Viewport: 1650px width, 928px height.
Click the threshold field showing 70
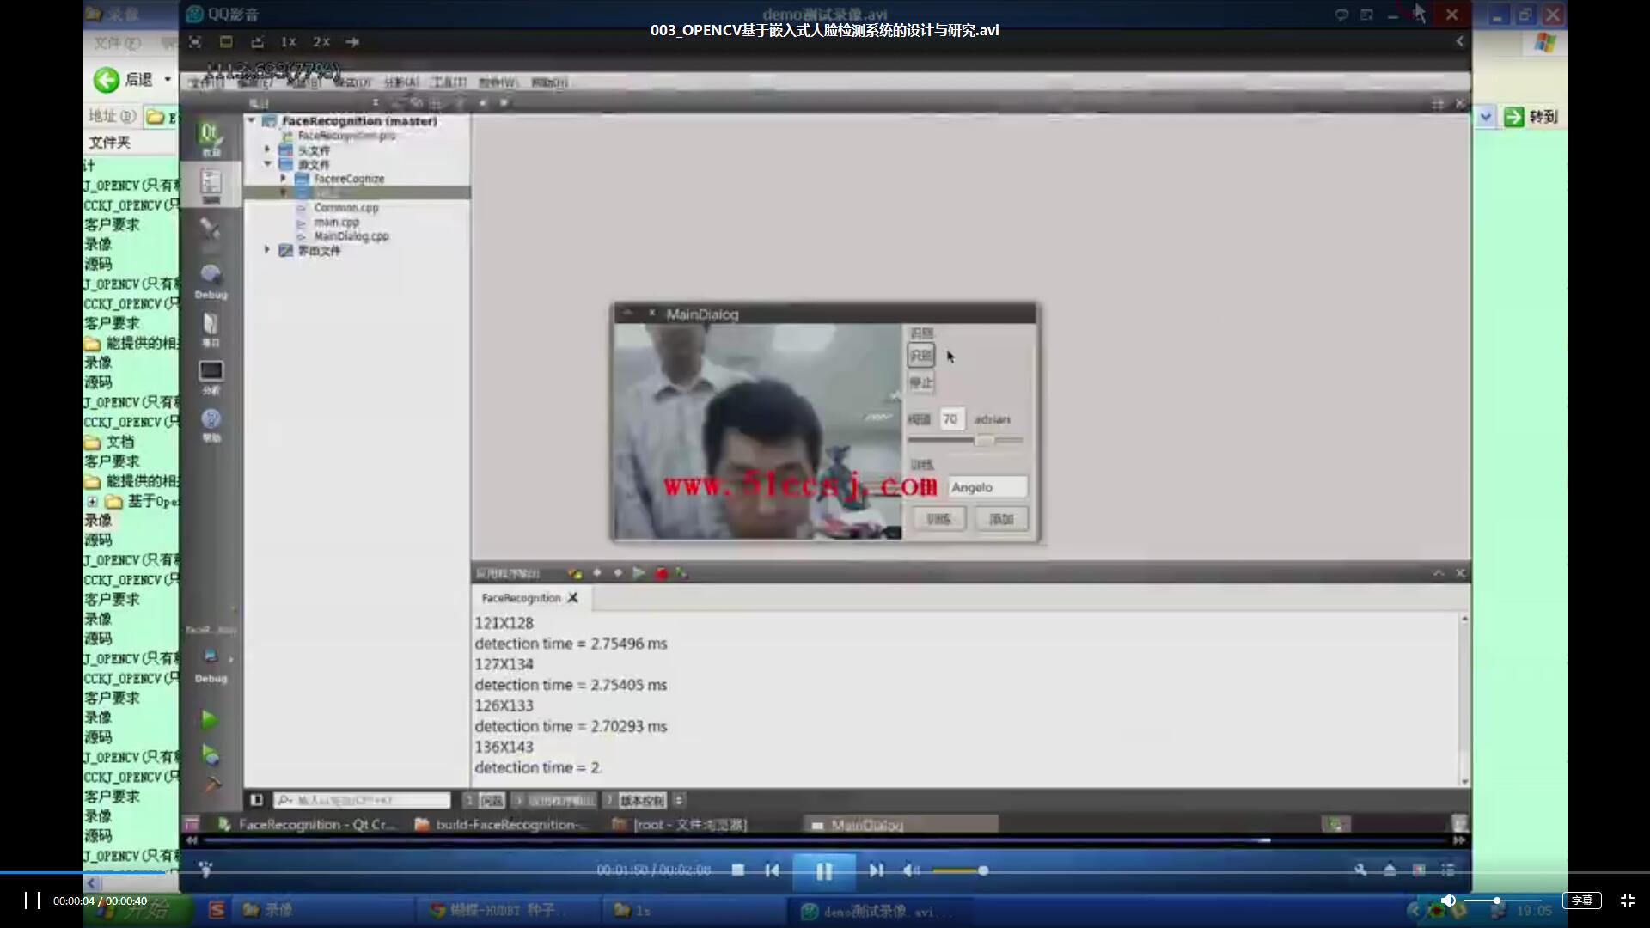(952, 419)
